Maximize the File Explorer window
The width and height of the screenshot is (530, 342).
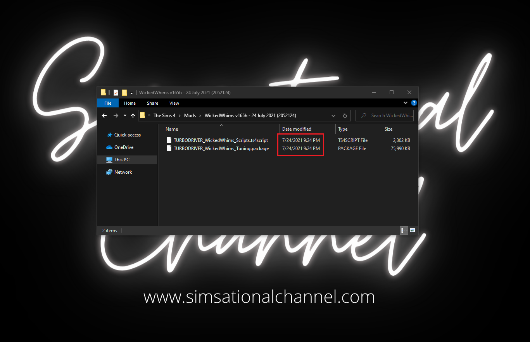pyautogui.click(x=392, y=92)
